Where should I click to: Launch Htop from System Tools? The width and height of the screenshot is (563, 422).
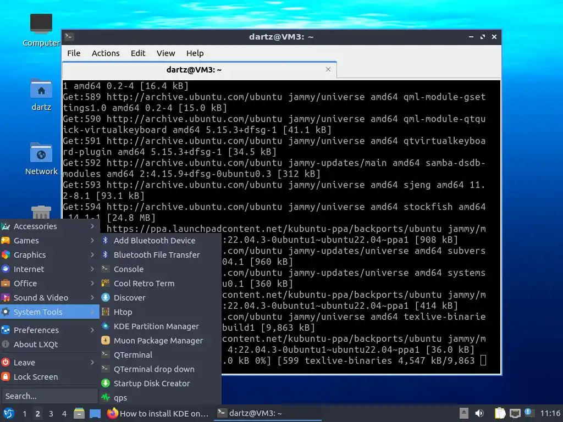pos(161,312)
